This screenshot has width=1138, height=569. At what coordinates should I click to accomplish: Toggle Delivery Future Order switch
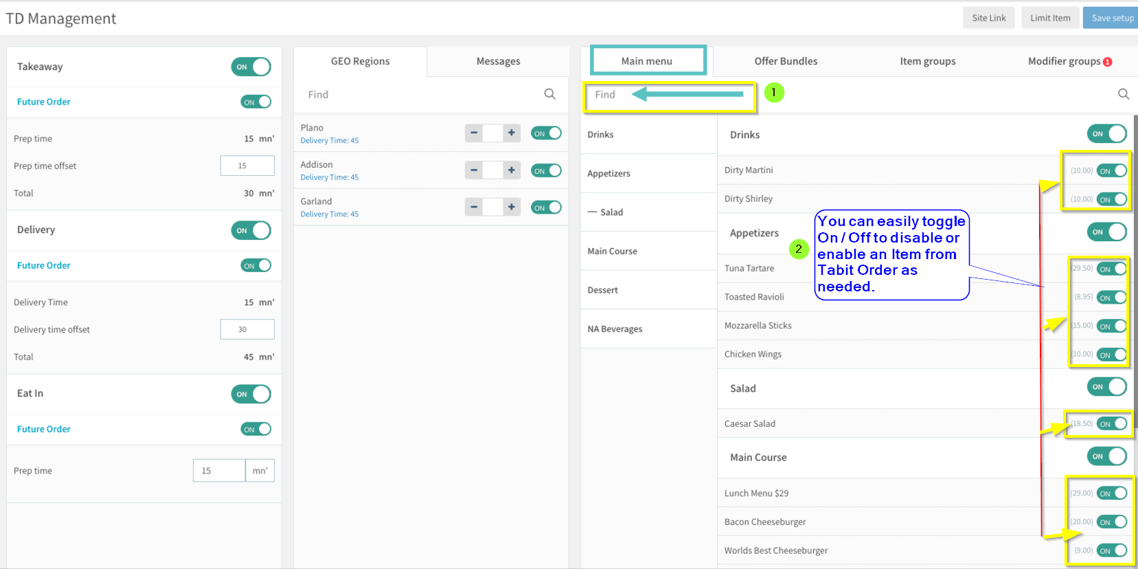pyautogui.click(x=255, y=266)
